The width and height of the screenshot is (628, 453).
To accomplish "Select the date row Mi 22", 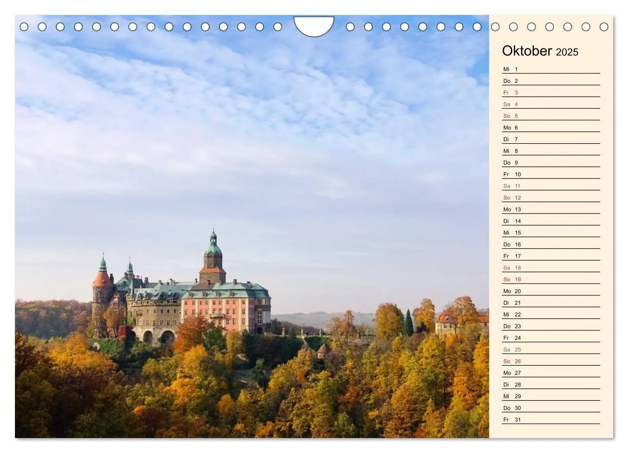I will (551, 314).
